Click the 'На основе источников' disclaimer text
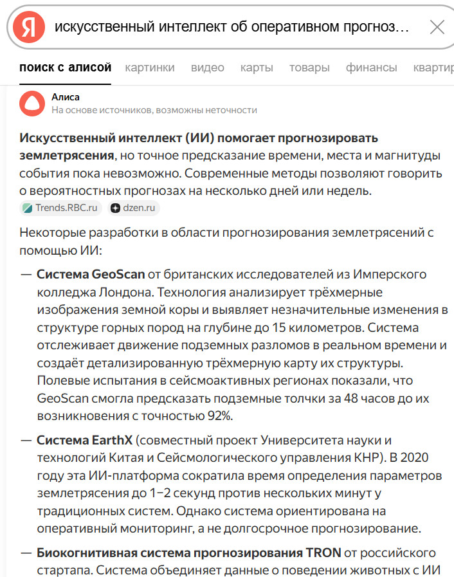454x577 pixels. [x=154, y=110]
